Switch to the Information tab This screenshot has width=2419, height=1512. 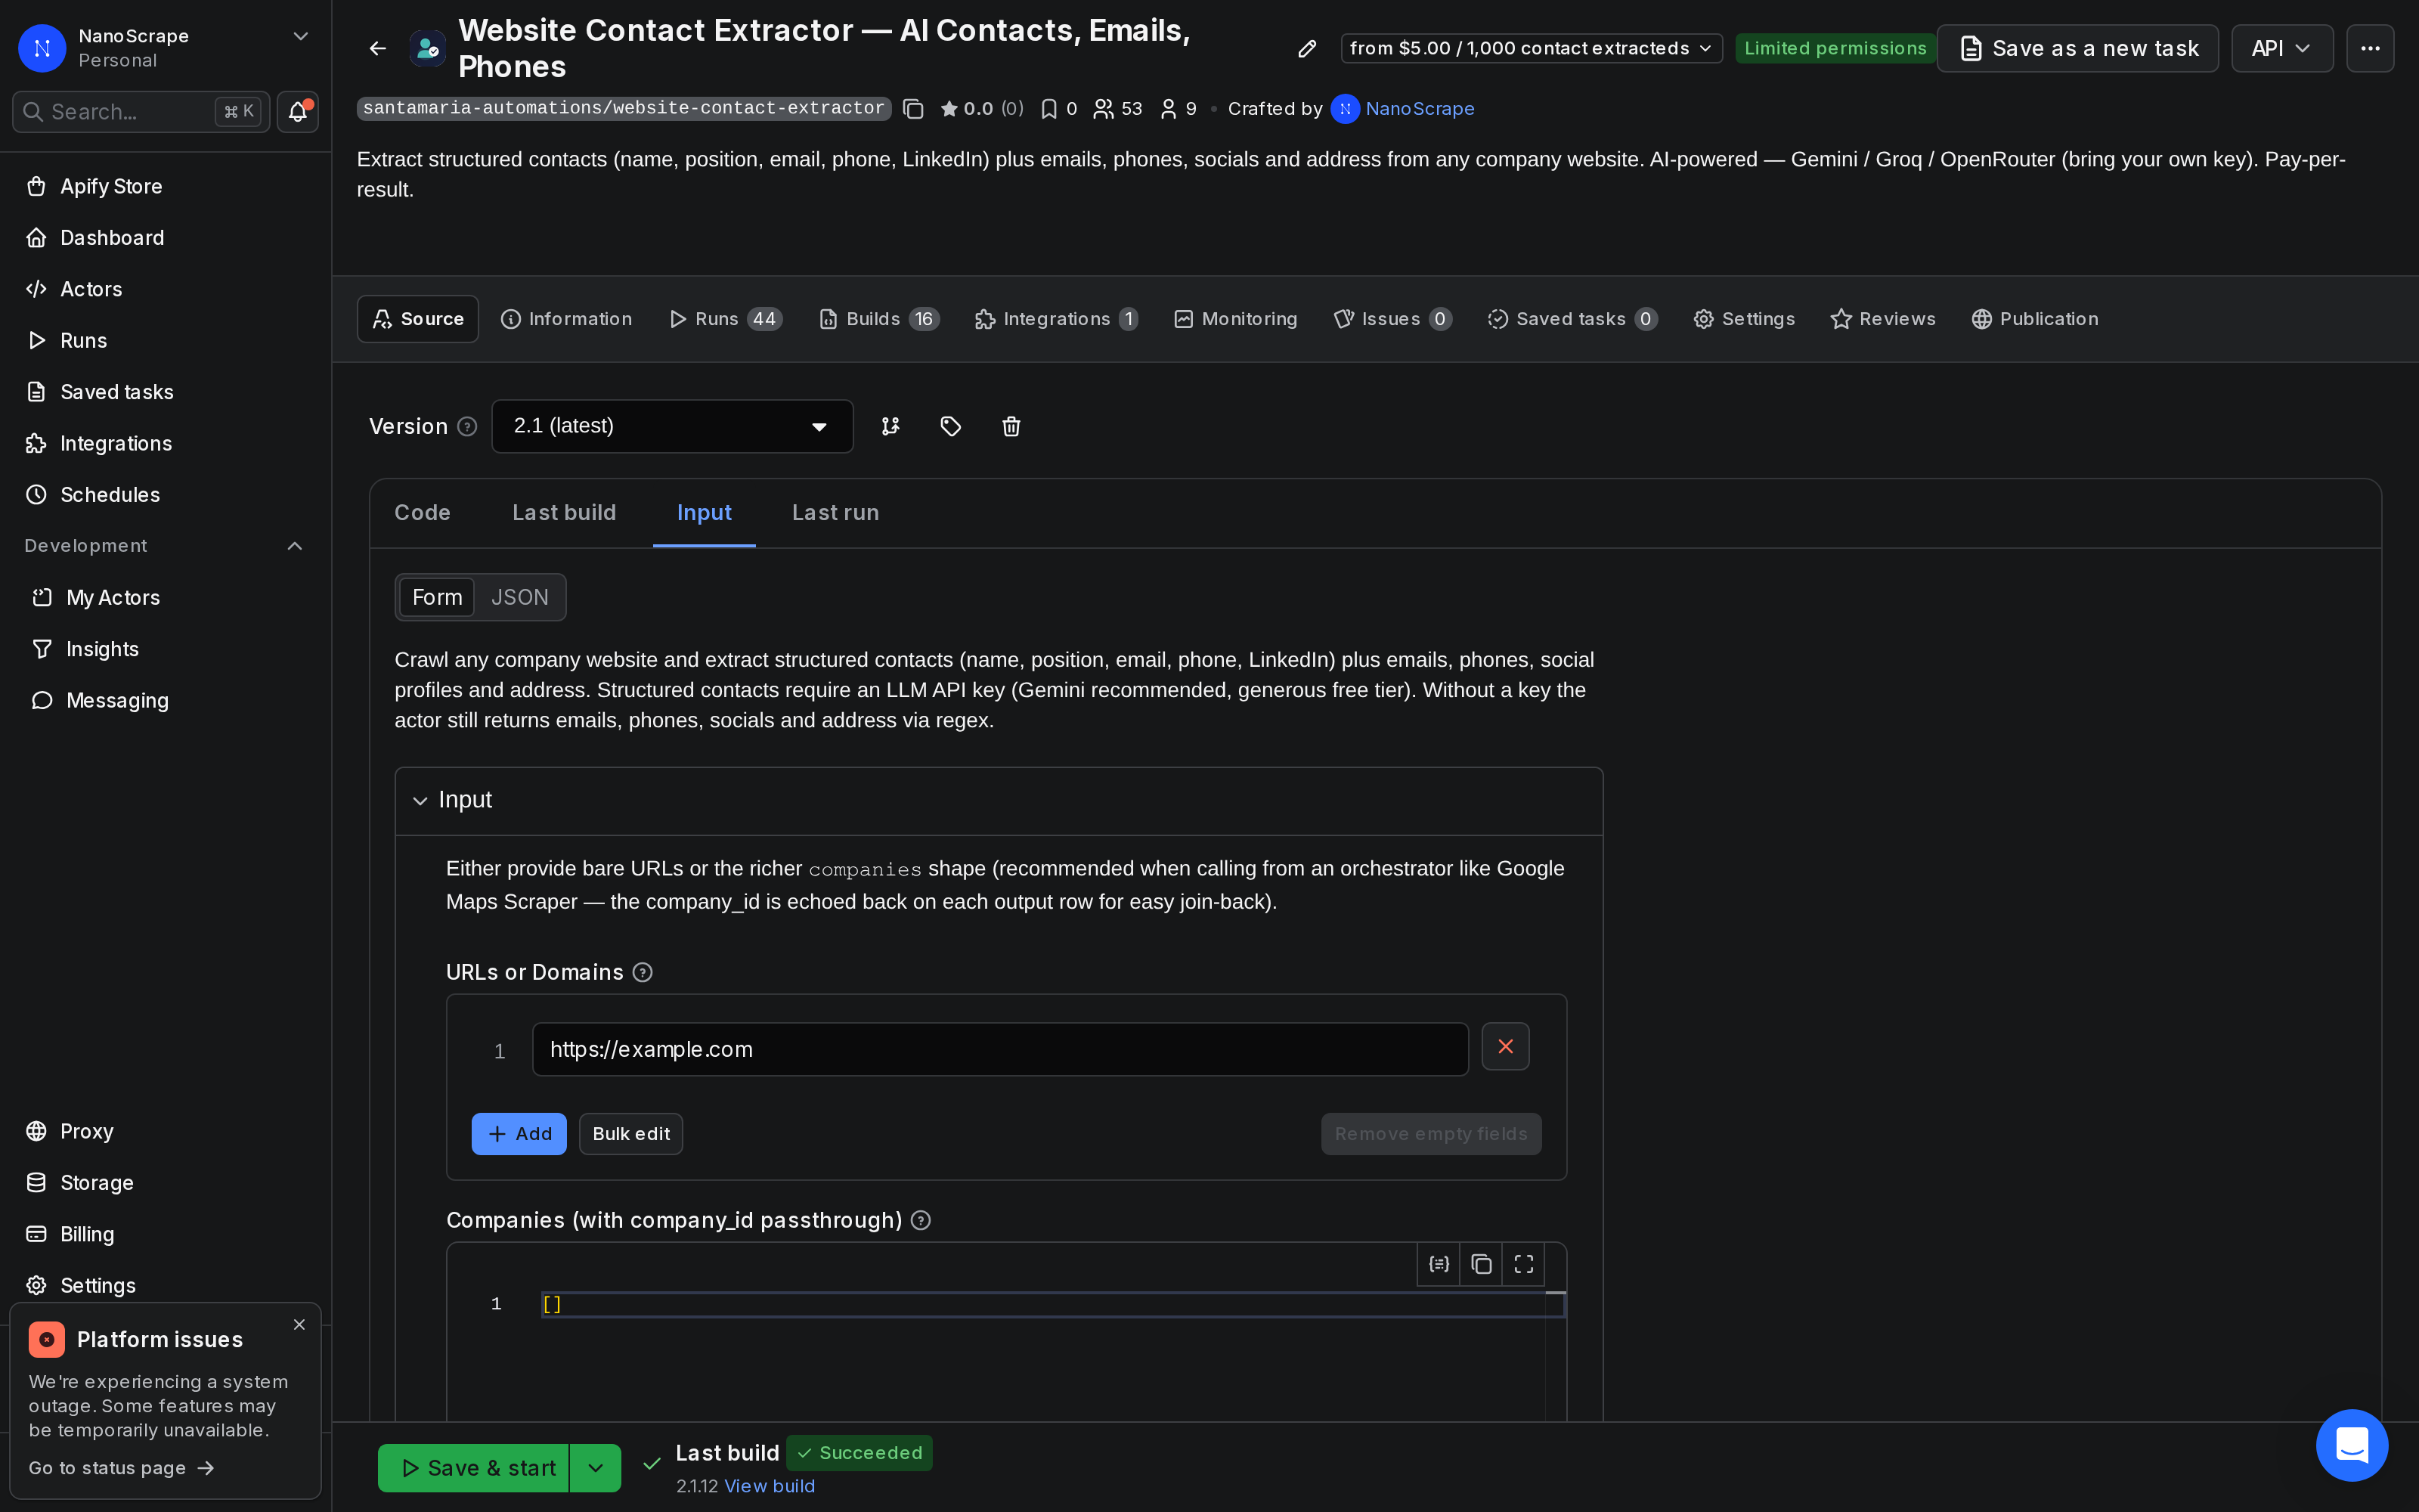(567, 319)
